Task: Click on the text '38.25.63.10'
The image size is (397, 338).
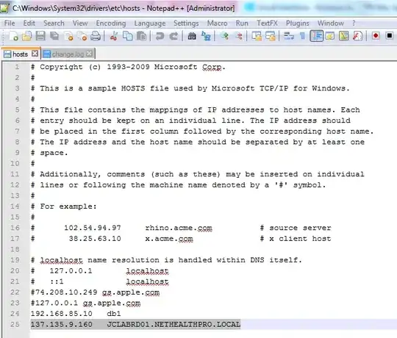Action: tap(95, 239)
